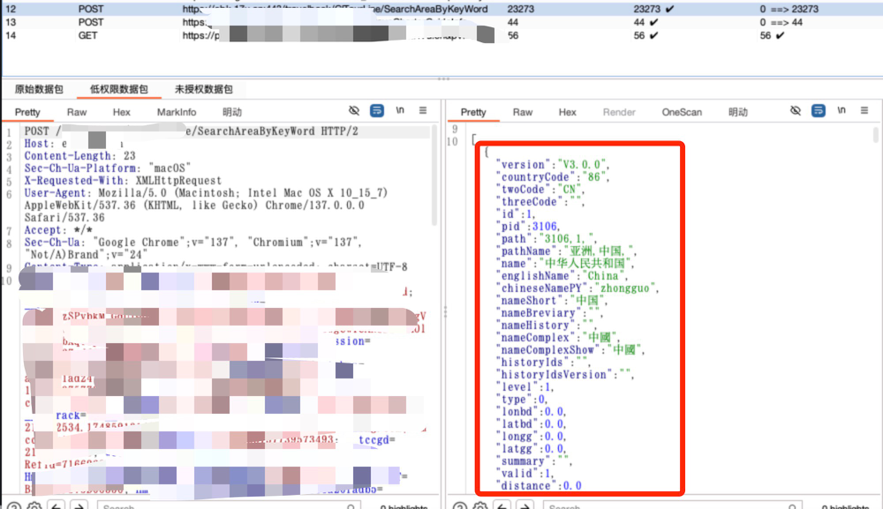883x509 pixels.
Task: Select row 12 POST SearchAreaByKeyWord request
Action: pos(265,9)
